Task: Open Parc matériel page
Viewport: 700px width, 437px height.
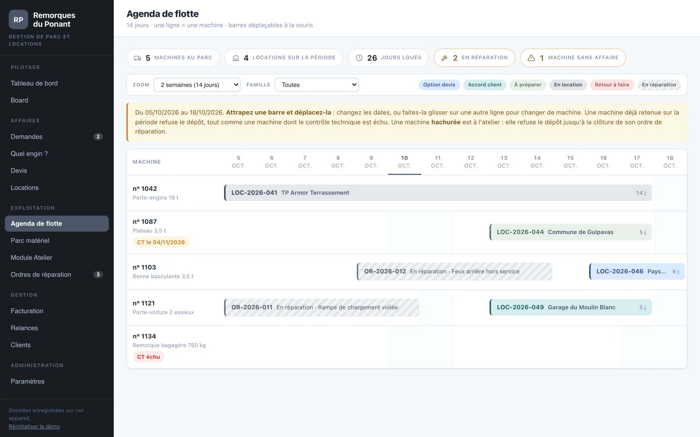Action: tap(57, 241)
